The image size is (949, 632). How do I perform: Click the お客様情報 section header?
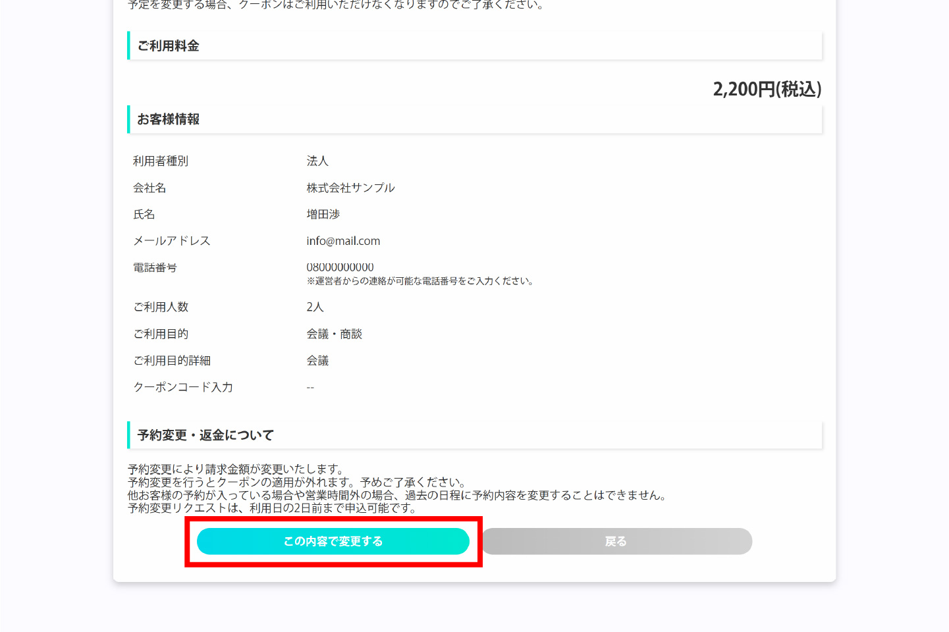pyautogui.click(x=168, y=120)
